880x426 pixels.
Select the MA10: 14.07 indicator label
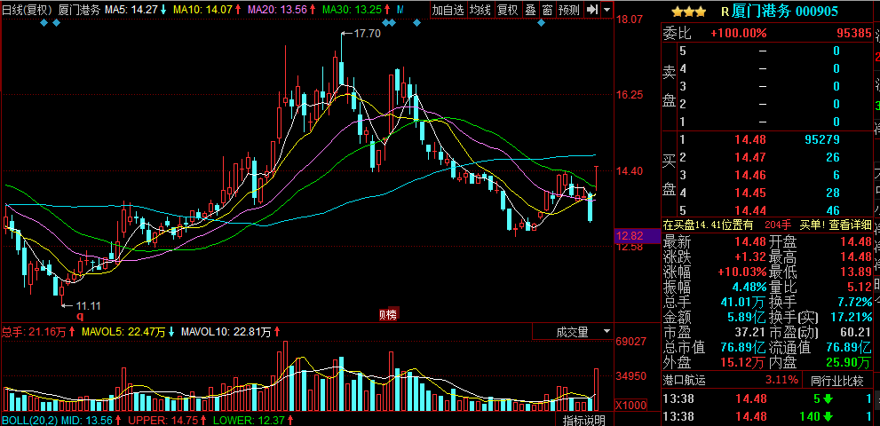tap(208, 10)
